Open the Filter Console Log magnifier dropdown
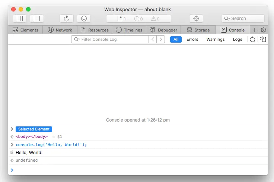 pyautogui.click(x=77, y=39)
